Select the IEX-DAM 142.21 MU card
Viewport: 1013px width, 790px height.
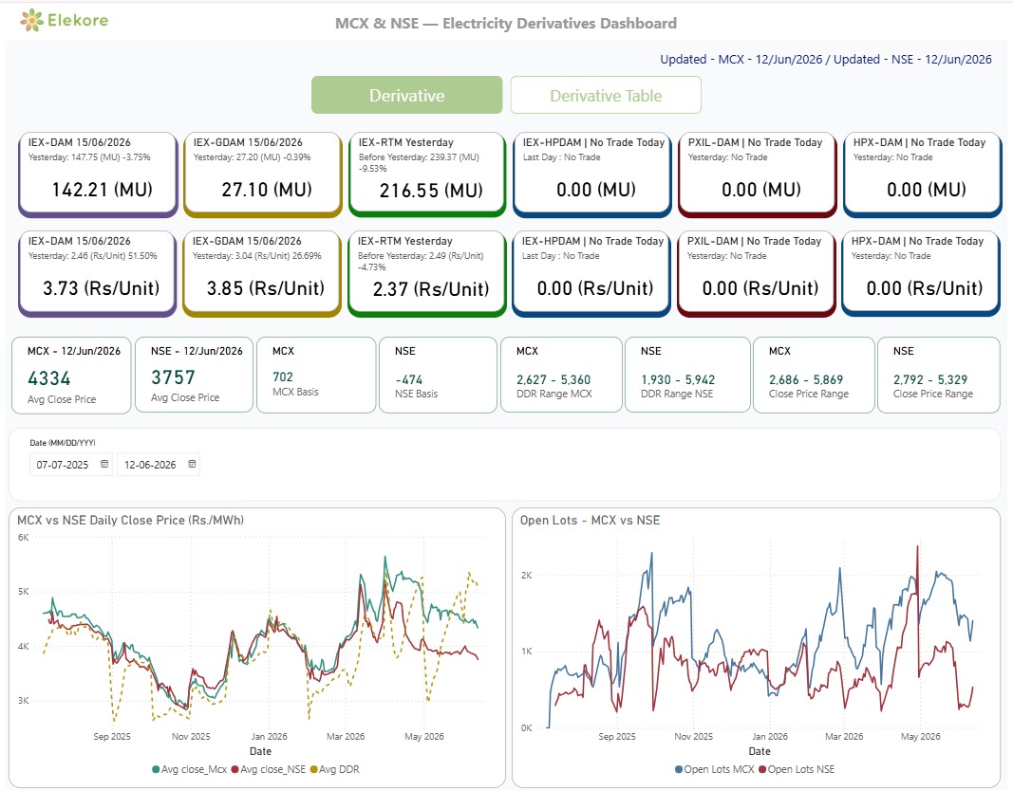click(x=98, y=175)
